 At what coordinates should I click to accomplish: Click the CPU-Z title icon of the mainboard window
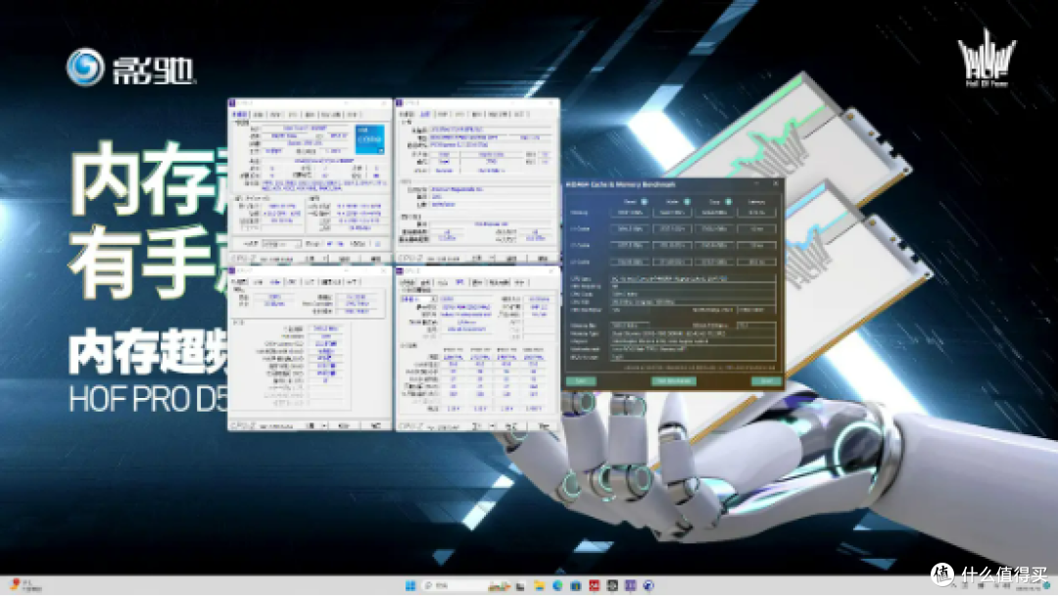400,103
